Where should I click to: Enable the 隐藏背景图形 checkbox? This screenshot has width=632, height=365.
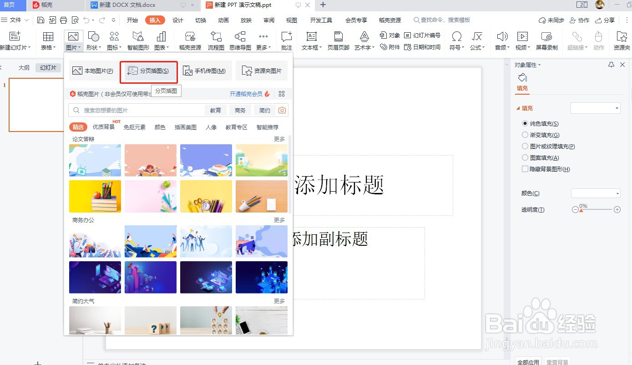pyautogui.click(x=525, y=169)
